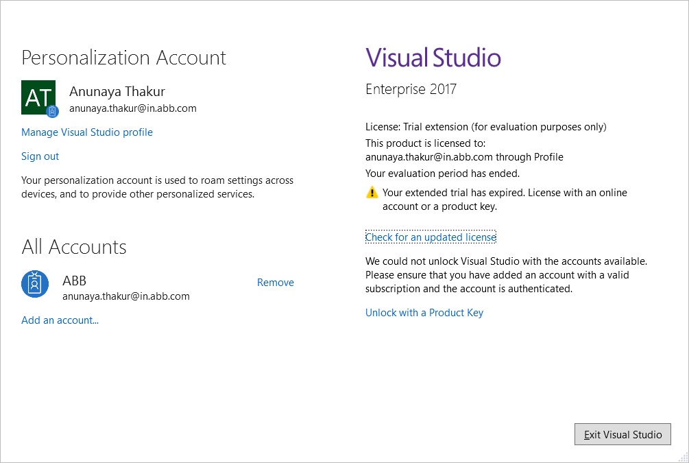Click the Personalization Account heading
This screenshot has width=689, height=463.
[123, 58]
